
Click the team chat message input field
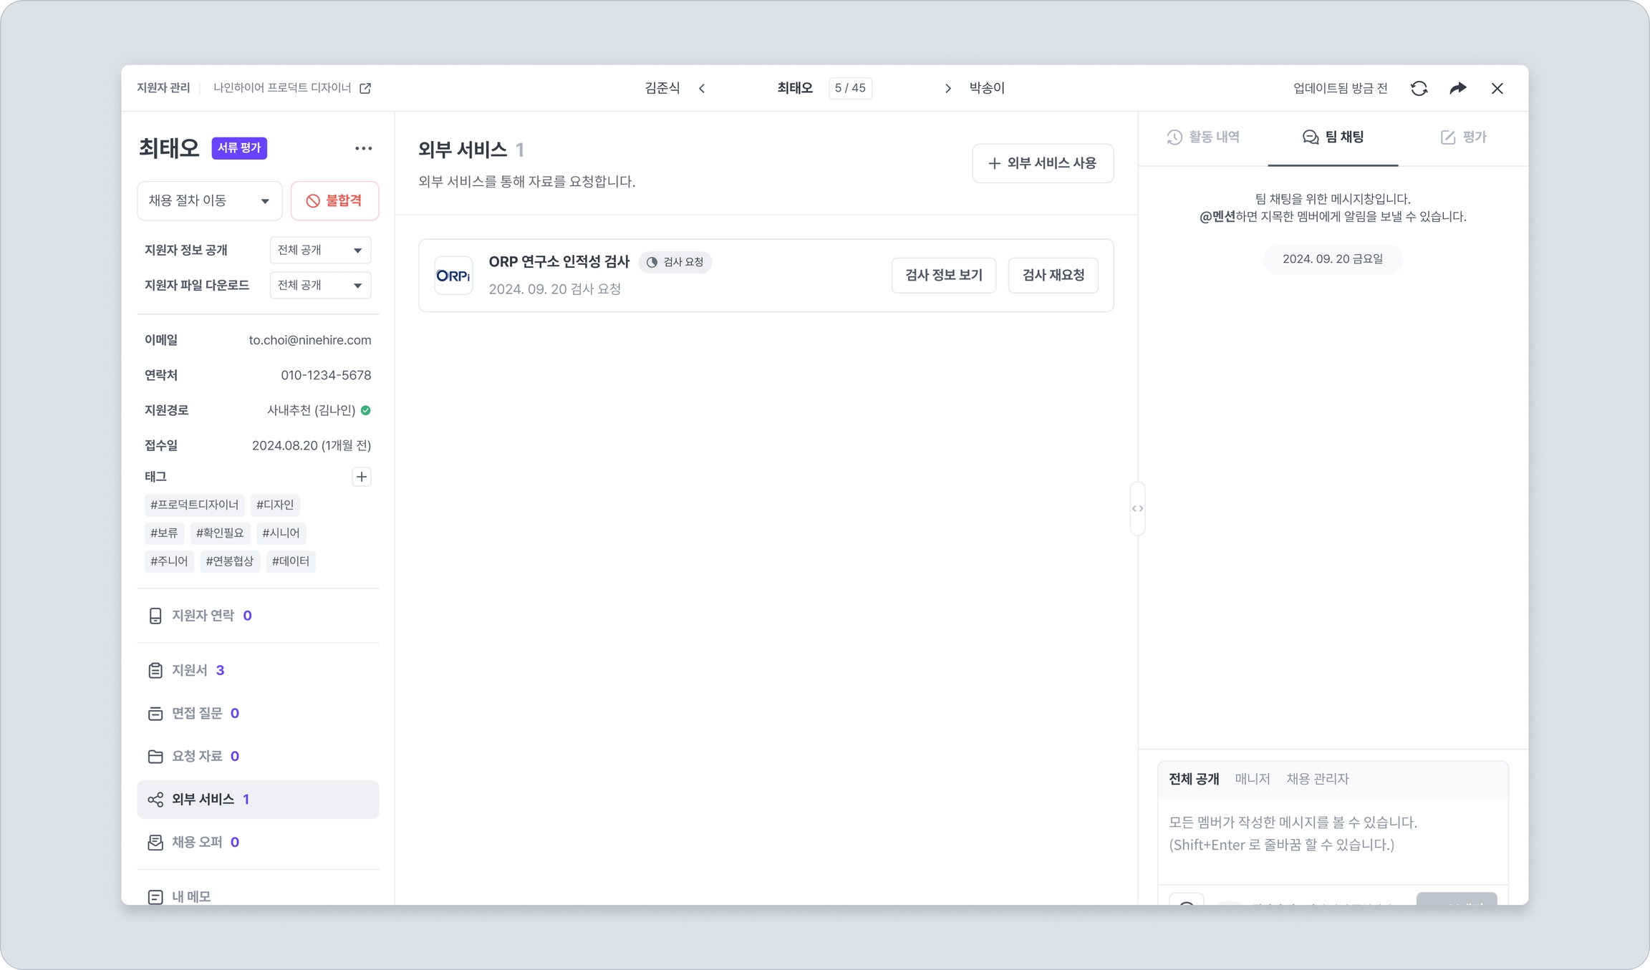coord(1332,834)
